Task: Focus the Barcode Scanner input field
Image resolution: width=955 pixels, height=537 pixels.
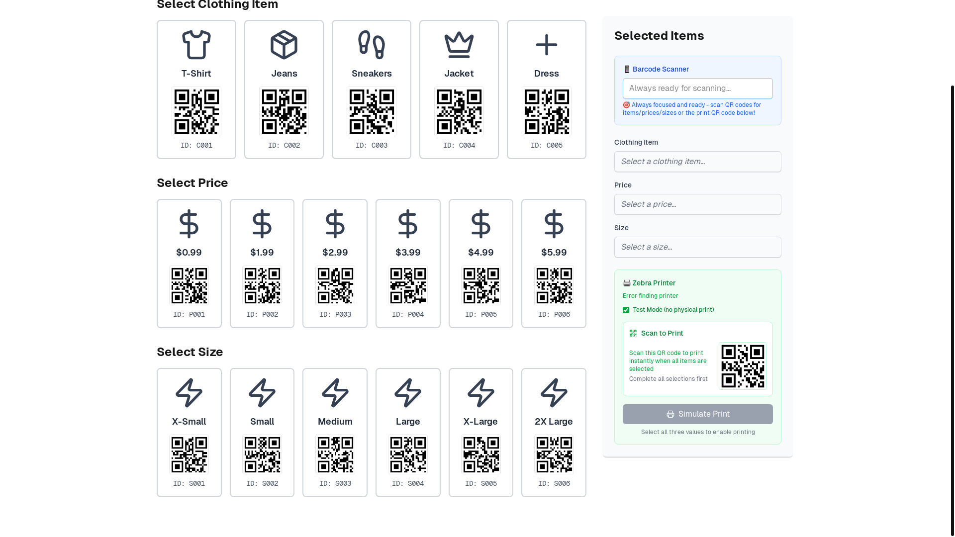Action: click(x=698, y=89)
